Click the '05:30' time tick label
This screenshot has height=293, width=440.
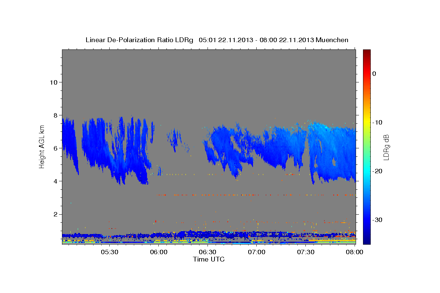coord(109,252)
